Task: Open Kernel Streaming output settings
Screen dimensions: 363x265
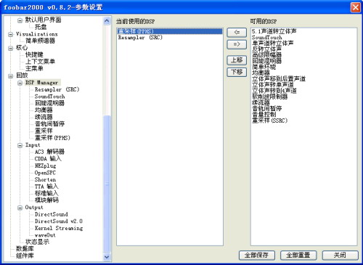Action: point(59,228)
